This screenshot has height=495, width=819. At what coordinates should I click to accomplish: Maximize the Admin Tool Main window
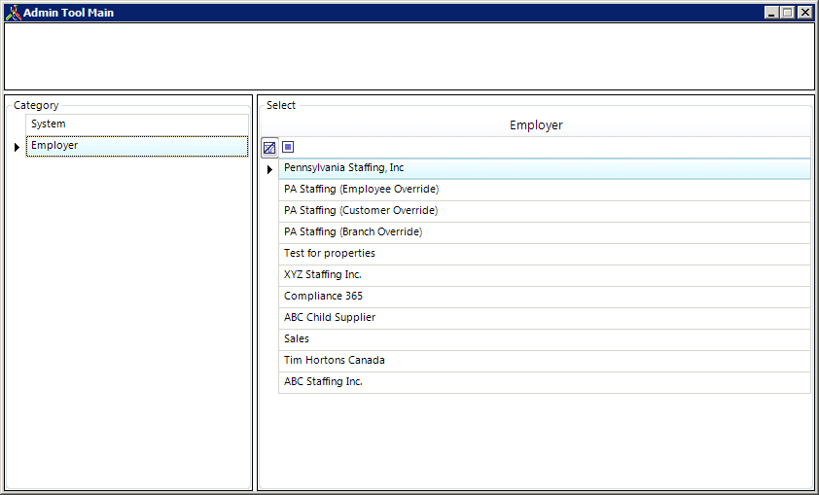coord(788,13)
